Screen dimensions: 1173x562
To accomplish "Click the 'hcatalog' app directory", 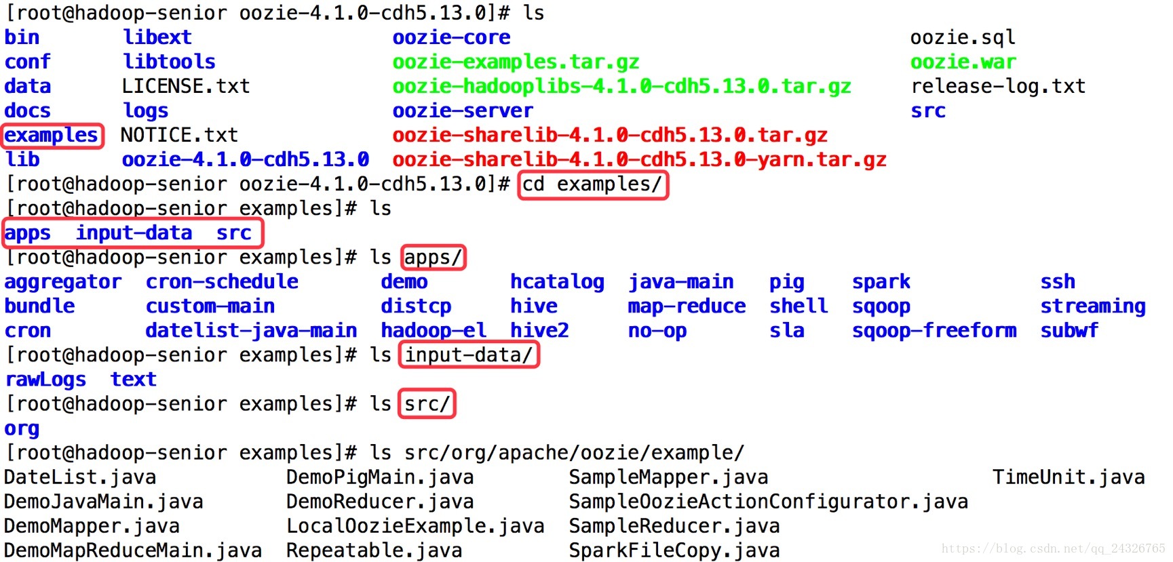I will (x=557, y=281).
